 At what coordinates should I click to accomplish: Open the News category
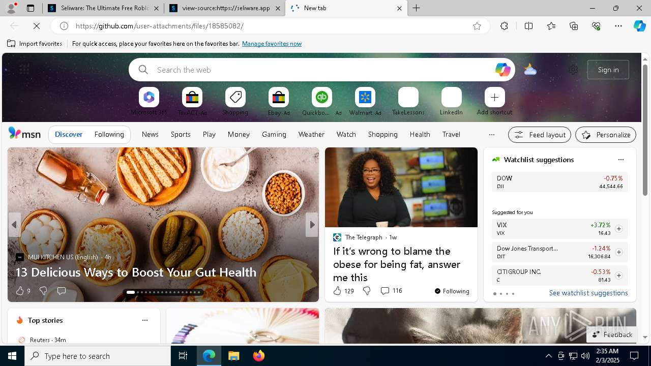[150, 134]
